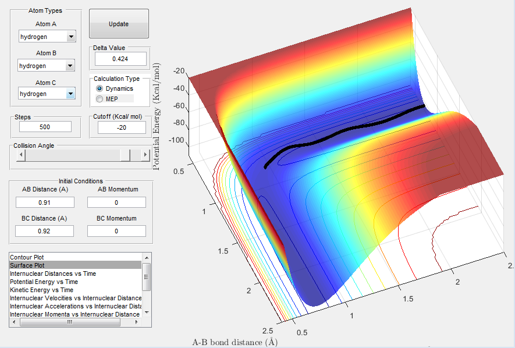
Task: Click the Collision Angle slider thumb
Action: click(x=125, y=155)
